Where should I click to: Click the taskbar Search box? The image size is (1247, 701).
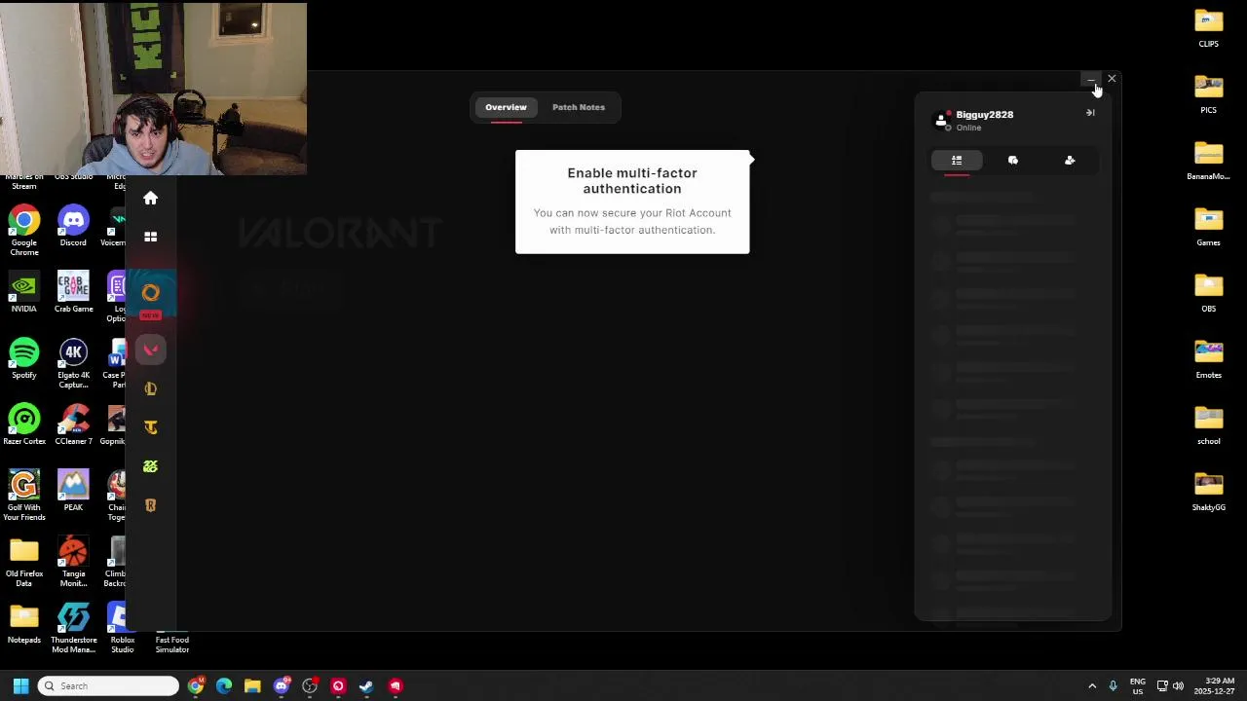(108, 685)
